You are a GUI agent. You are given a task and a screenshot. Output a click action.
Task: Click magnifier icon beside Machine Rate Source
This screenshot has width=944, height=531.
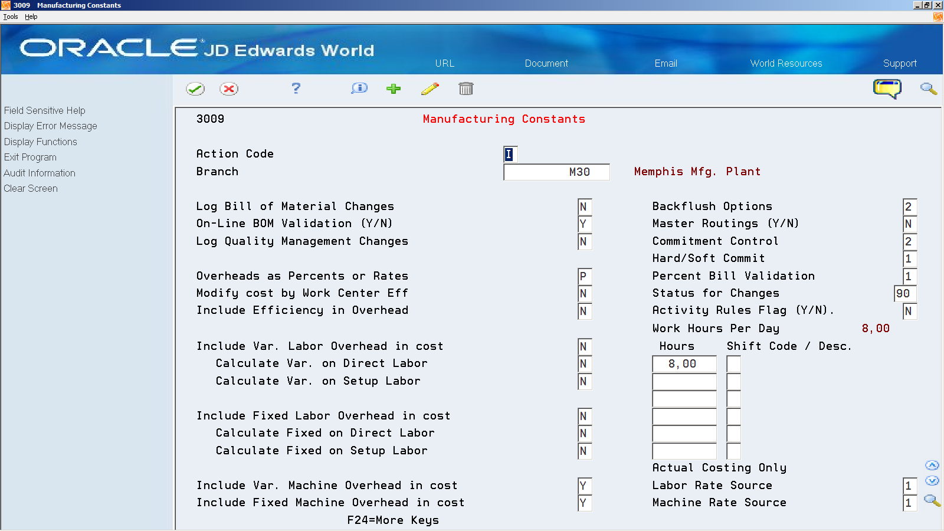click(932, 501)
